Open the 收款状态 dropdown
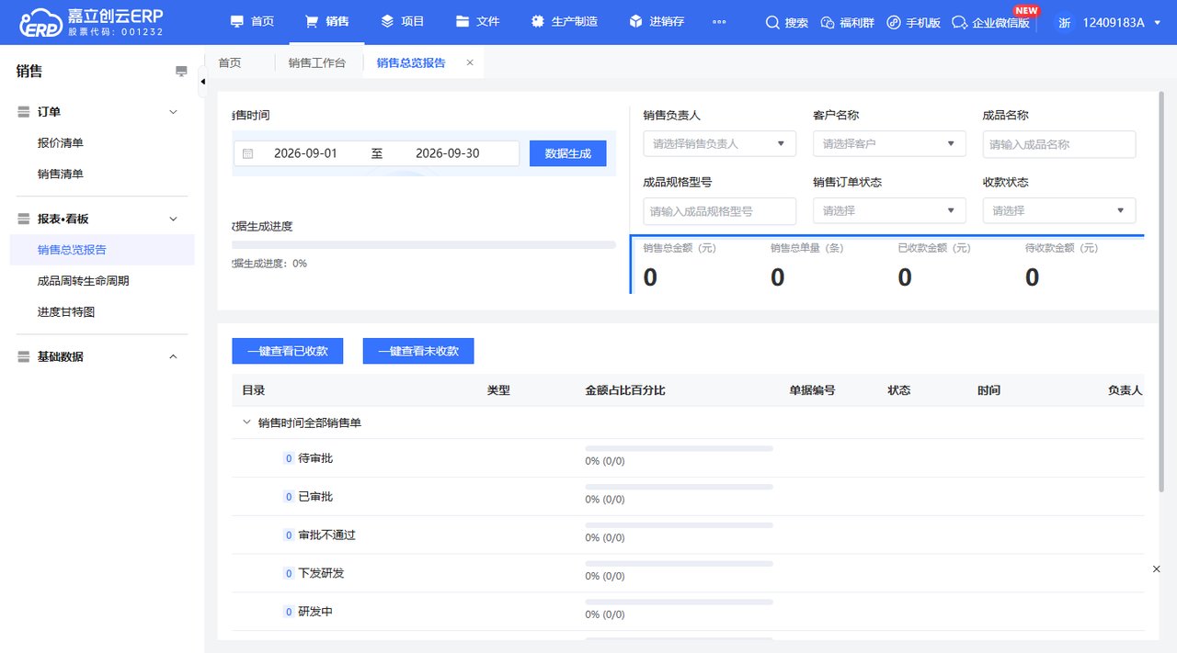The height and width of the screenshot is (653, 1177). 1059,210
